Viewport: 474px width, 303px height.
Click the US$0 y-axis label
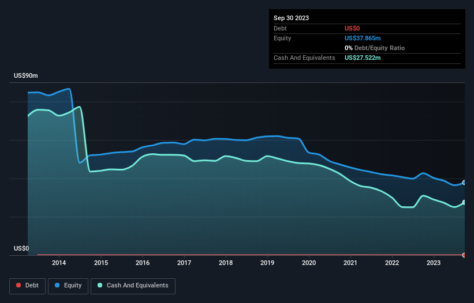tap(21, 248)
